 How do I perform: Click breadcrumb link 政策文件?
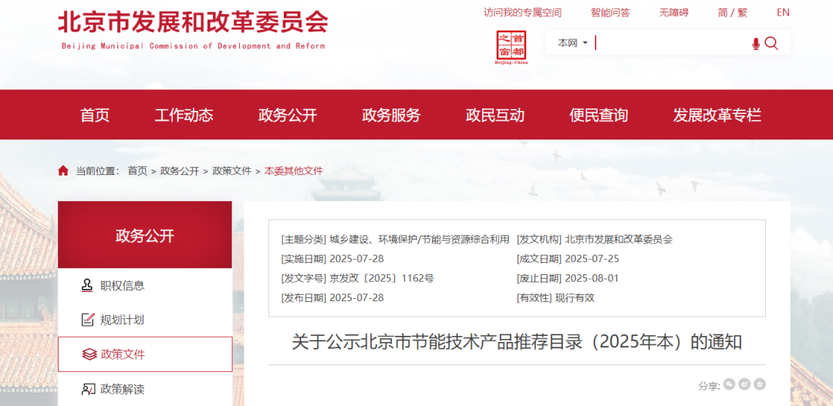click(x=231, y=171)
